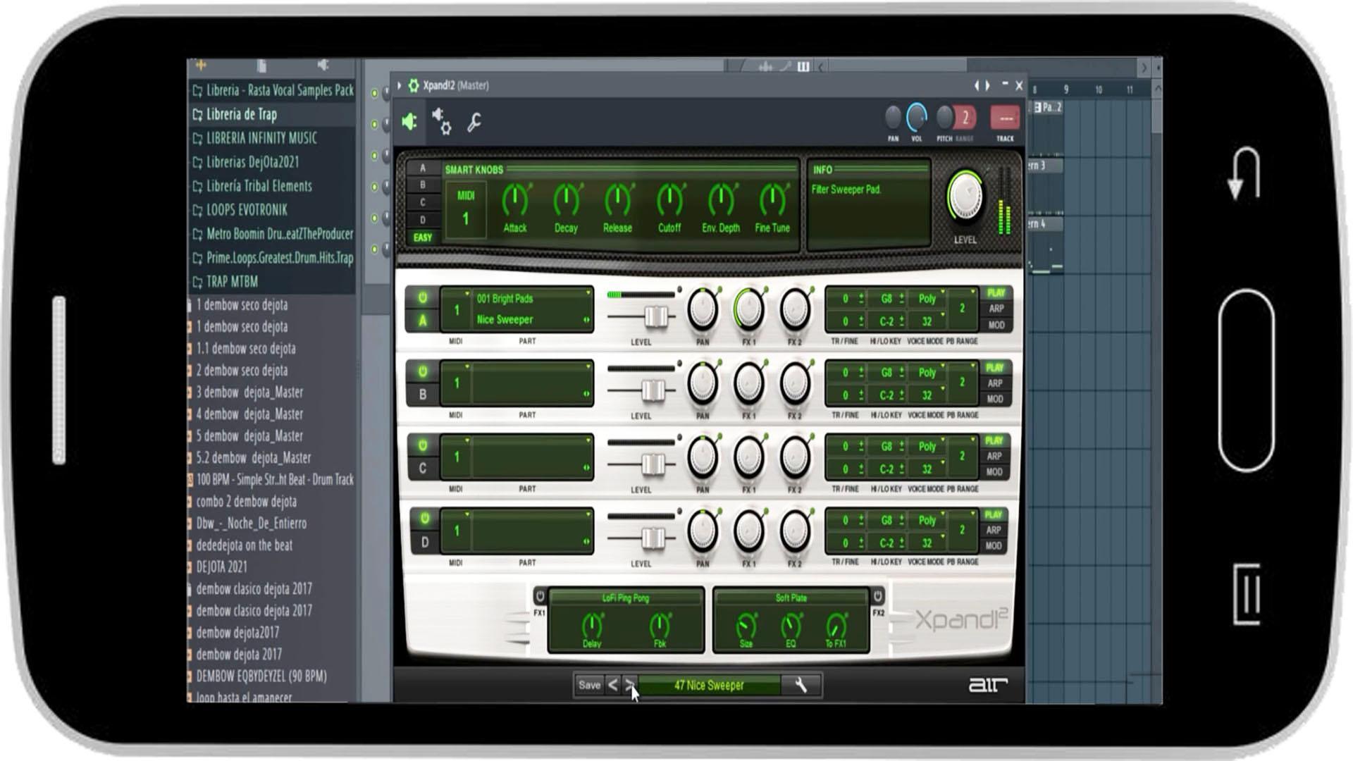Tap the Android back button on phone frame
This screenshot has width=1353, height=761.
click(1244, 173)
